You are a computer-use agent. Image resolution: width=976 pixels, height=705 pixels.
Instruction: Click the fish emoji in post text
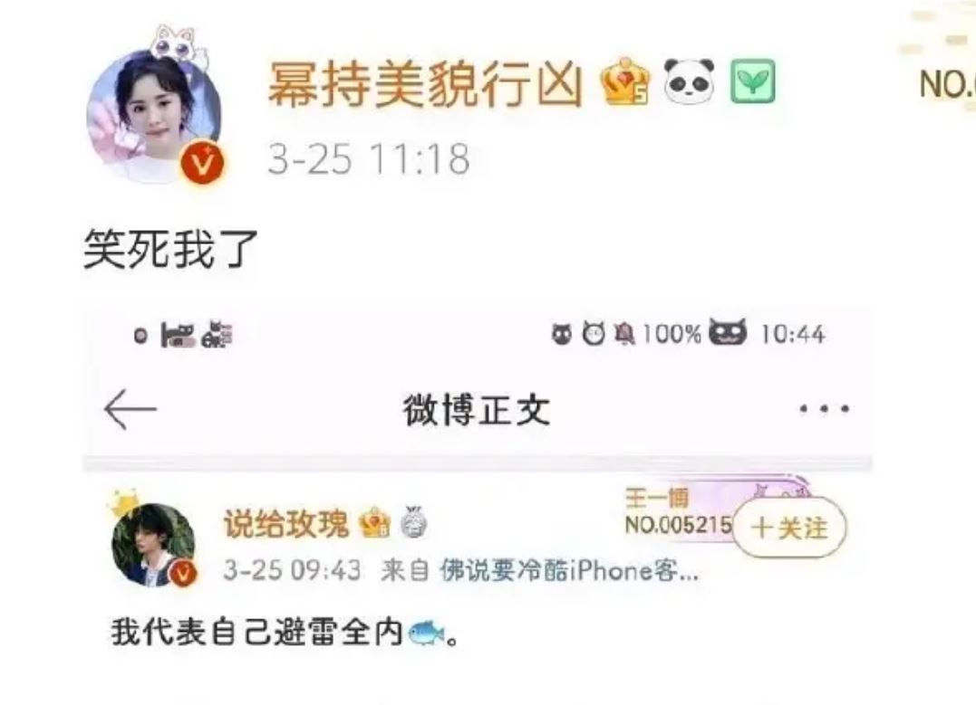(x=427, y=634)
